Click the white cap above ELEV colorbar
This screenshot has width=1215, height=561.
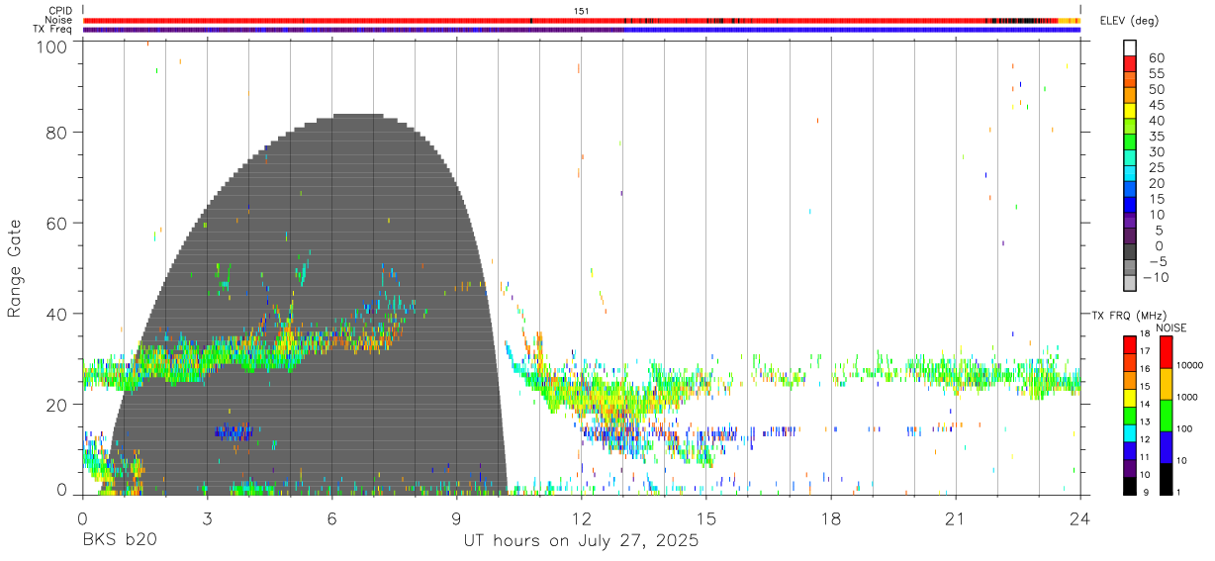1130,47
